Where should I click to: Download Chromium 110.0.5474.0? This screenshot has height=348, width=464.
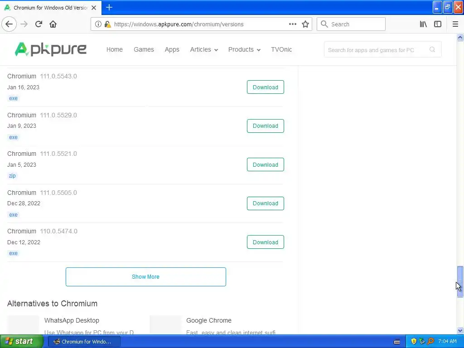pos(266,242)
